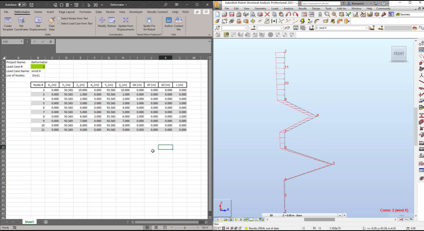Open the Excel Name Box dropdown
The height and width of the screenshot is (231, 424).
point(22,41)
